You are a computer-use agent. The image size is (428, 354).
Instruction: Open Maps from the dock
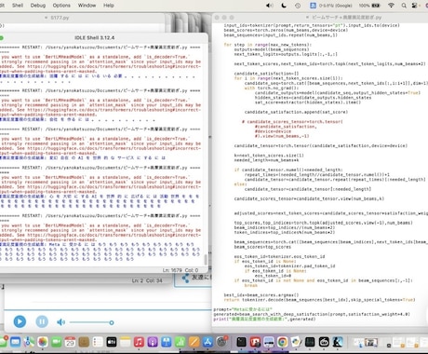29,342
